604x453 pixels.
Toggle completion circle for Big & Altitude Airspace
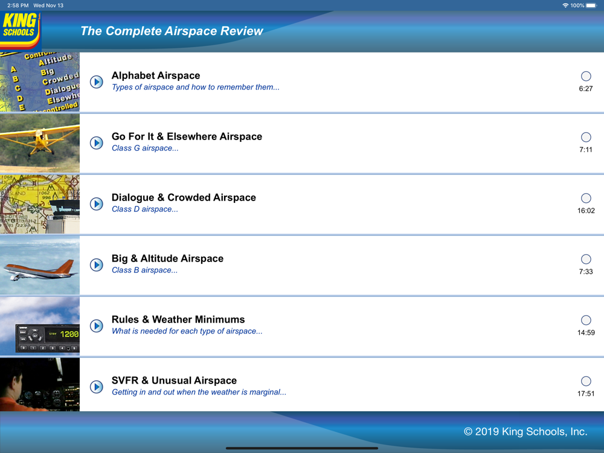586,259
